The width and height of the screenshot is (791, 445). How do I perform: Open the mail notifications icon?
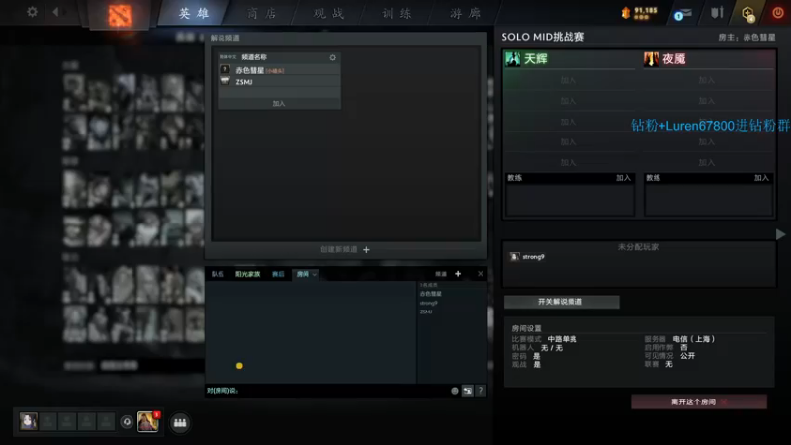pos(682,14)
